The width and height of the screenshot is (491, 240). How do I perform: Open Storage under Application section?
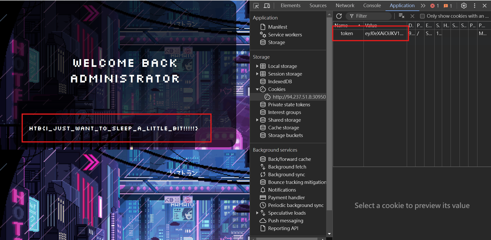pos(276,42)
